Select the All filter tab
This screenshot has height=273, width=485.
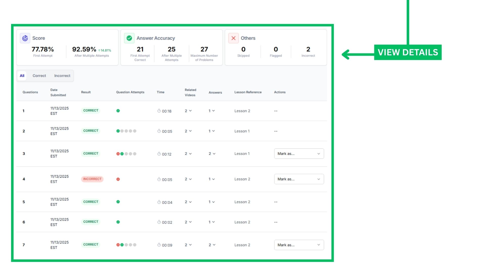tap(22, 76)
